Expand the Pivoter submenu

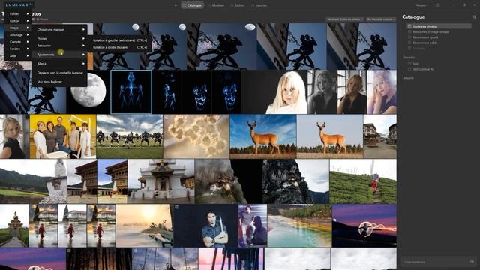(x=60, y=39)
